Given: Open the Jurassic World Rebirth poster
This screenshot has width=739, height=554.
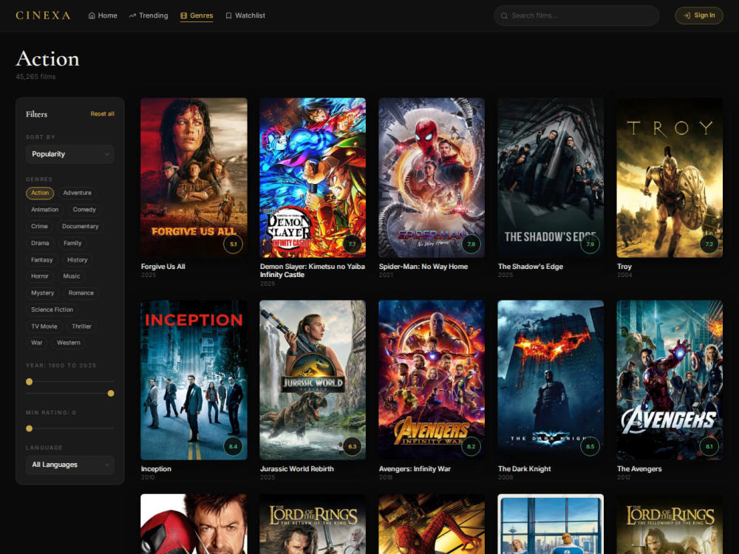Looking at the screenshot, I should pyautogui.click(x=313, y=380).
